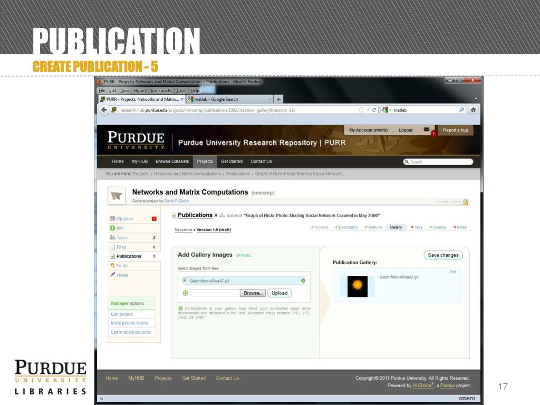Open the Tools menu

181,91
